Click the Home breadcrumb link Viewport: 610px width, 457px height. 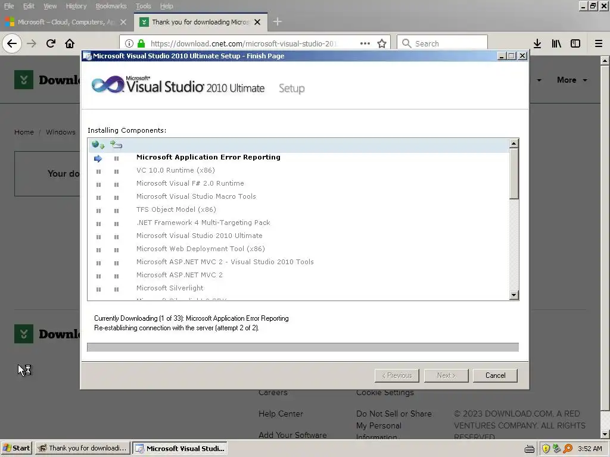pyautogui.click(x=24, y=132)
